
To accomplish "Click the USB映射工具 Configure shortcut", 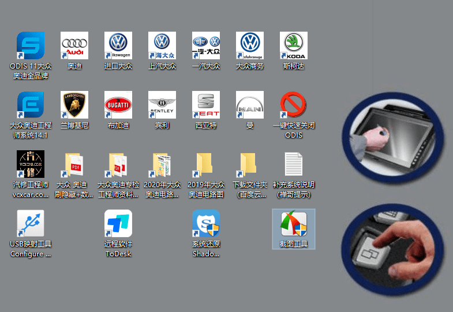I will coord(31,224).
